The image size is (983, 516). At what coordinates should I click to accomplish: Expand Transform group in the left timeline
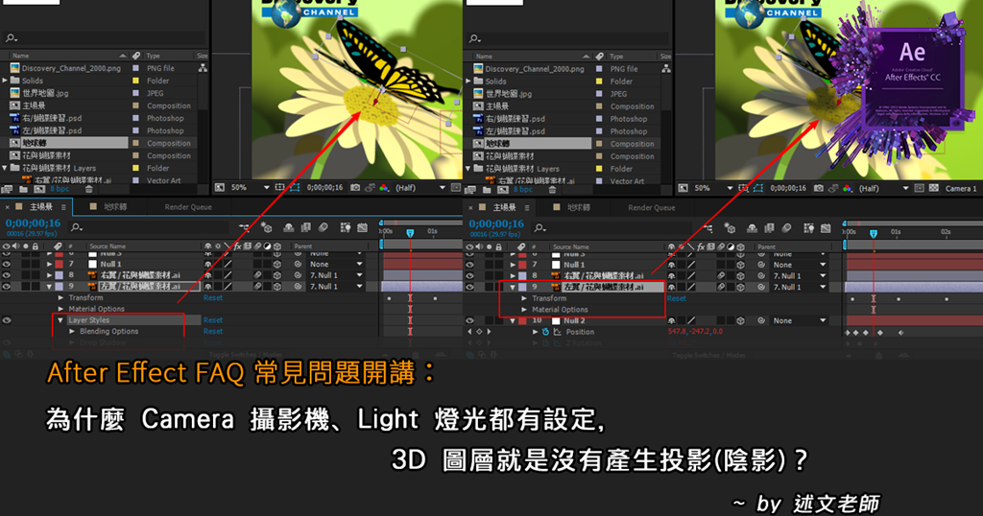(x=60, y=297)
